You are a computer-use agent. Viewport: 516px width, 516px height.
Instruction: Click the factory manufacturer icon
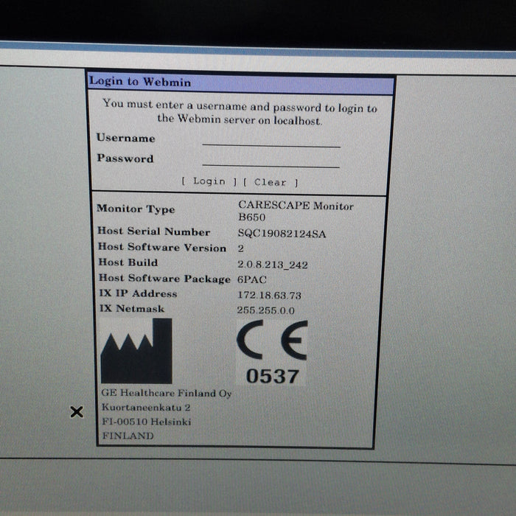(x=136, y=352)
